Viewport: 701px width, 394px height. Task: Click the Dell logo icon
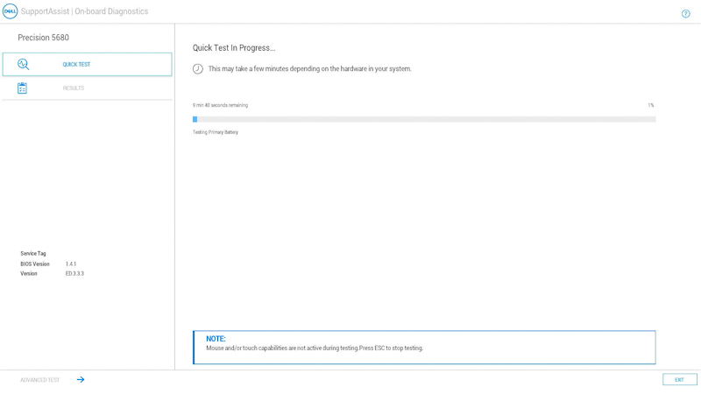pos(11,11)
